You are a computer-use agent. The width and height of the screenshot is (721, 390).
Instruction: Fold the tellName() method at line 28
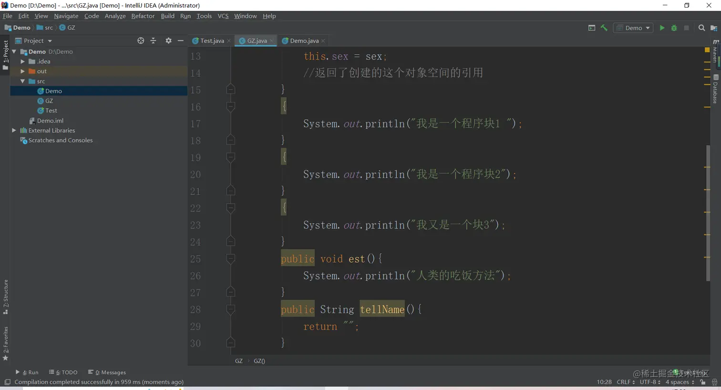click(231, 309)
